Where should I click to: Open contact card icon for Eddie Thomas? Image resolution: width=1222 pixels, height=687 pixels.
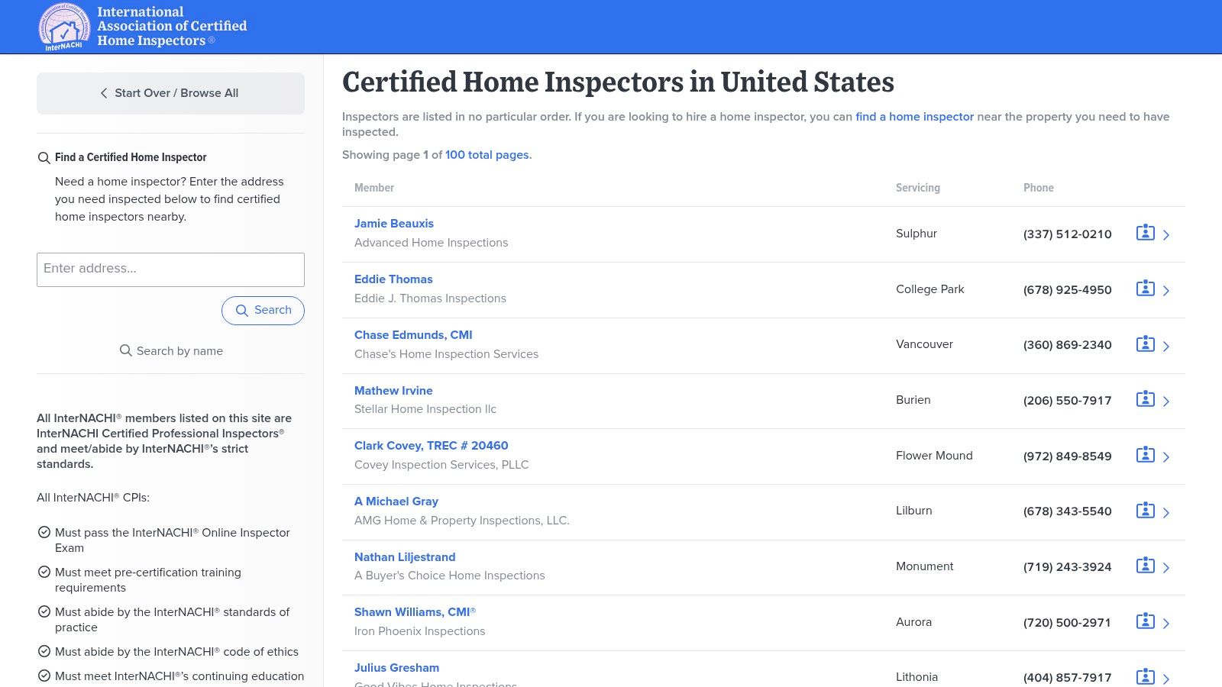[1146, 289]
